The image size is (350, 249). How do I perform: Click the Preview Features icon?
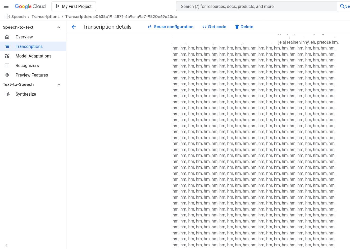[x=7, y=75]
